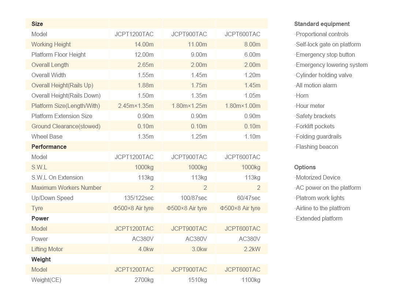
Task: Select the Wheel Base row label
Action: tap(47, 136)
